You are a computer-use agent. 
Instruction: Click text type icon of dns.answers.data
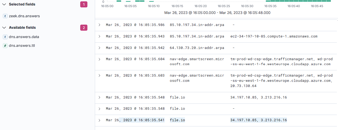[5, 37]
